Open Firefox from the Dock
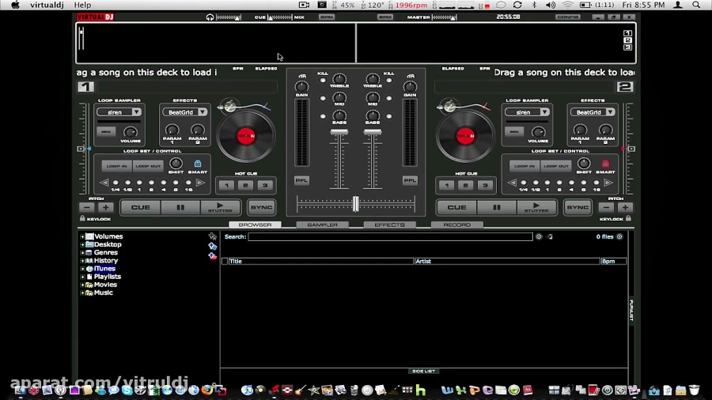 (x=207, y=390)
